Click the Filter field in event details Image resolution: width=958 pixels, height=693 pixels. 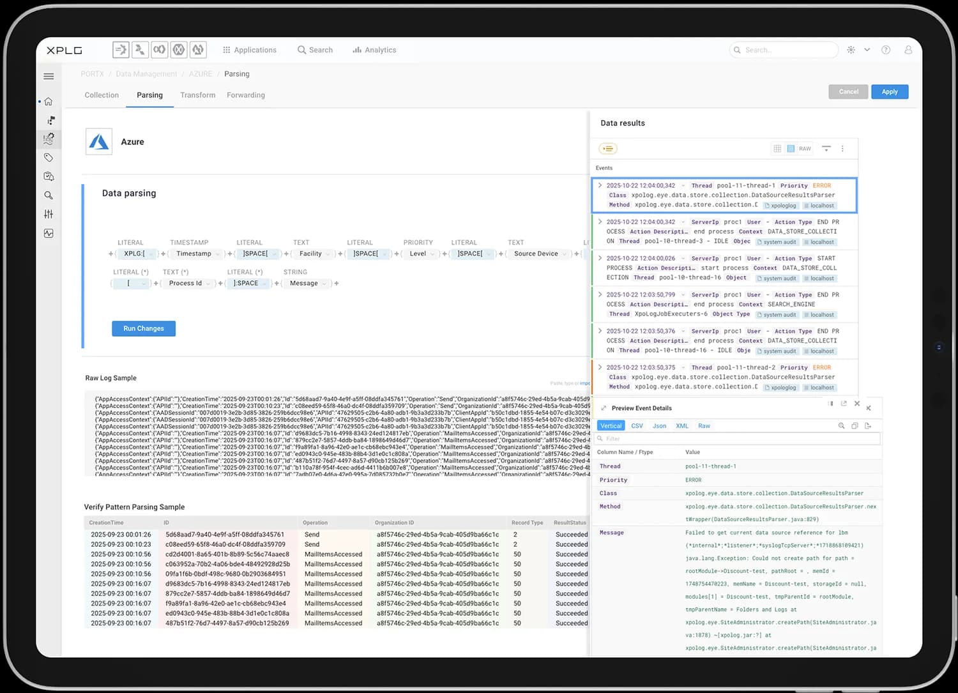tap(738, 439)
